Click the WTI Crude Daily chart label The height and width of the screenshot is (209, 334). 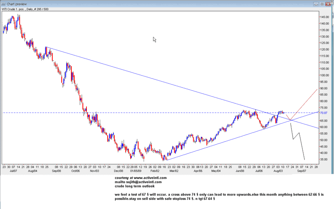tap(24, 9)
